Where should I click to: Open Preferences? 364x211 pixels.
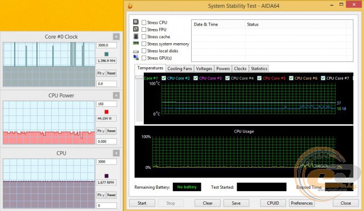point(302,203)
